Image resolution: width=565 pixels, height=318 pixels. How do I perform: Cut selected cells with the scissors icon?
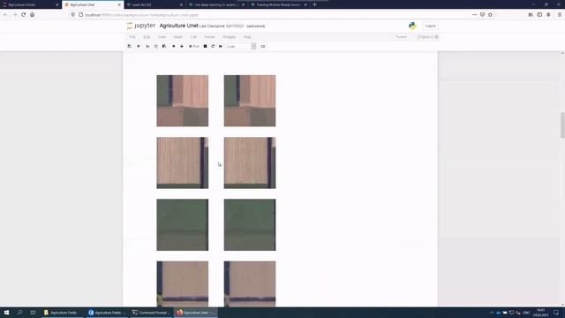147,46
